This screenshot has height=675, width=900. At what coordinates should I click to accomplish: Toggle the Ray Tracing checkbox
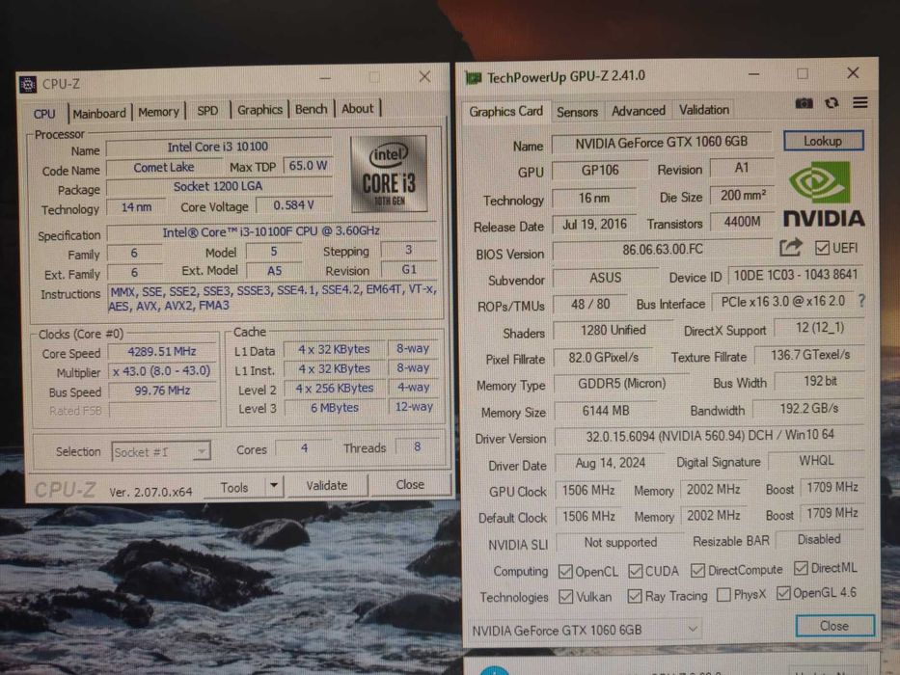pos(635,596)
